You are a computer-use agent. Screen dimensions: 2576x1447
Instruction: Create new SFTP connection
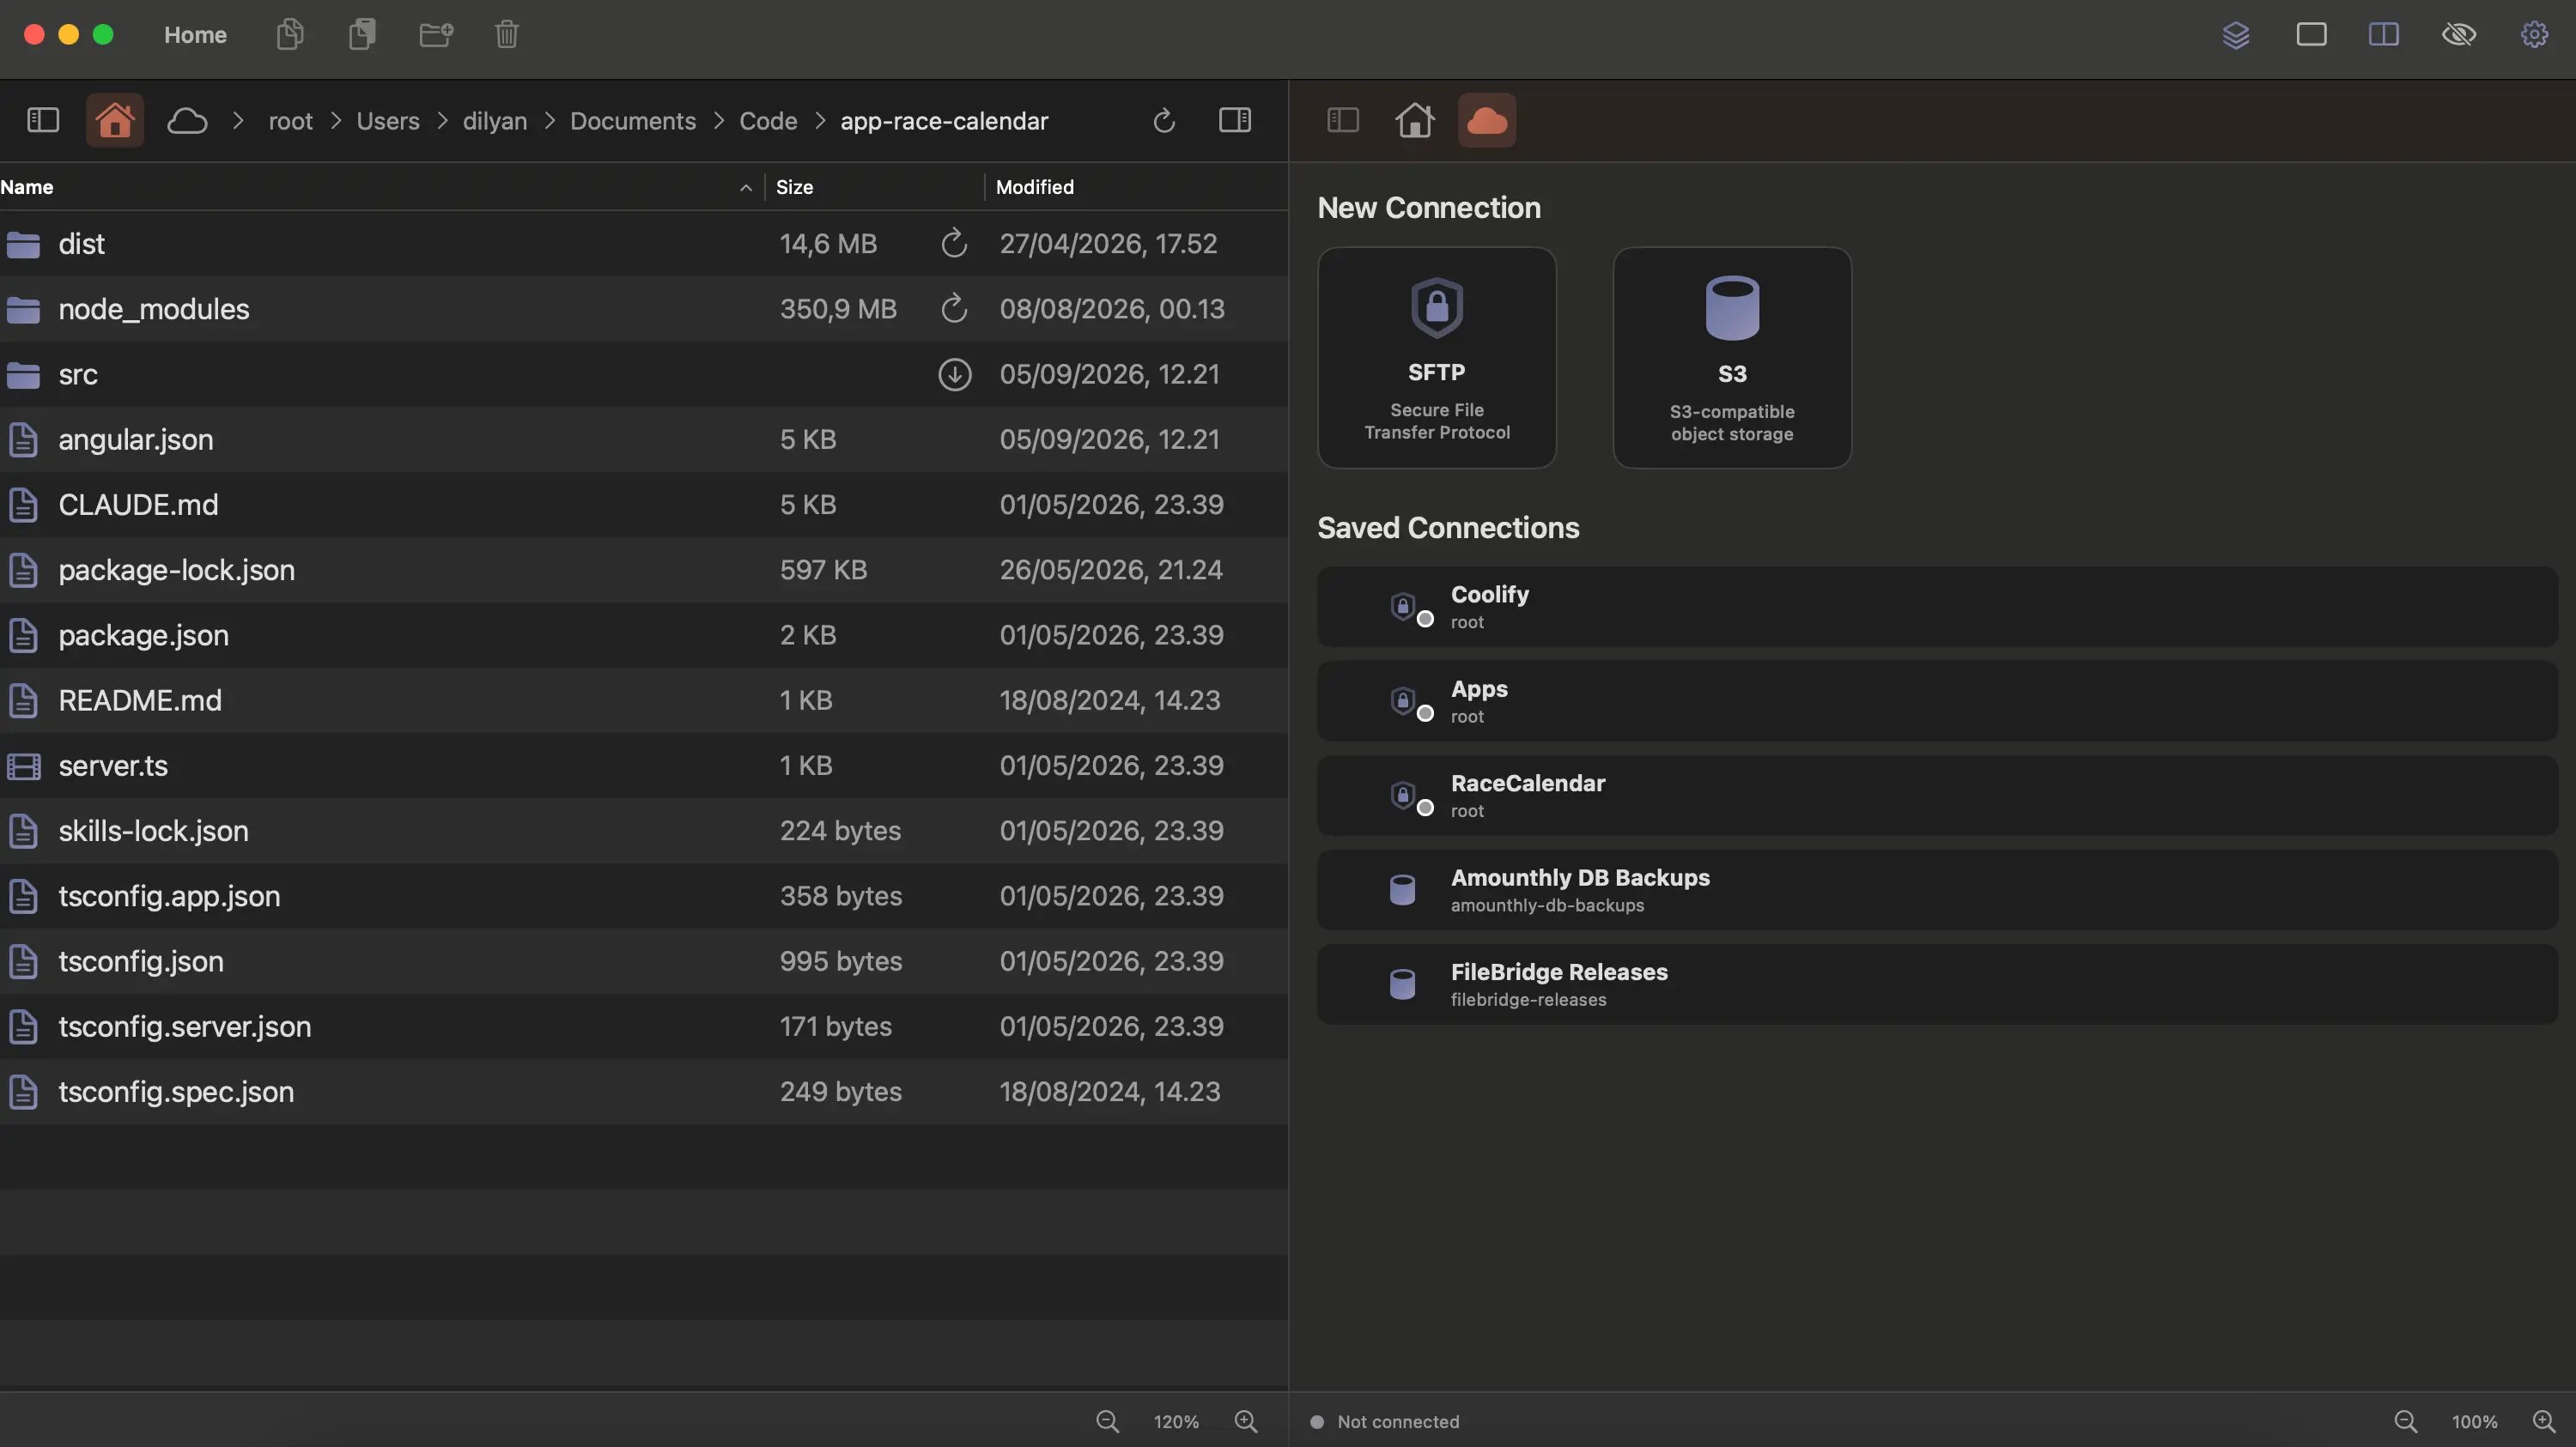pos(1437,358)
